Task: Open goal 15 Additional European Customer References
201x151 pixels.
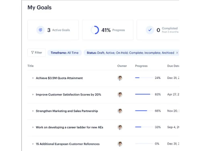Action: 68,144
